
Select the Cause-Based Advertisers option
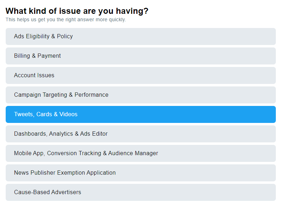(x=141, y=192)
